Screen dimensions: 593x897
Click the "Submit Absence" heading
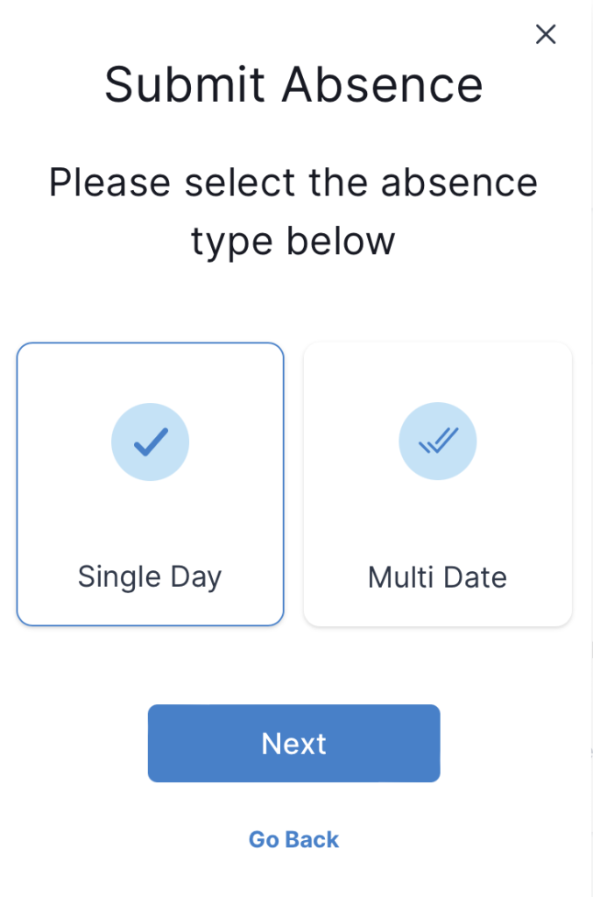pos(293,85)
